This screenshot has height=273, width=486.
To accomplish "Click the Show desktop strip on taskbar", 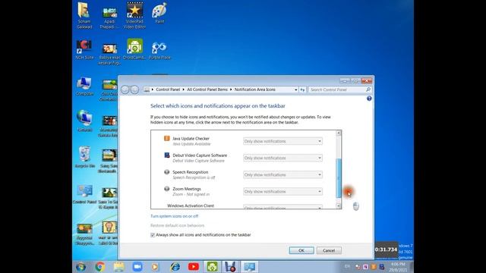I will tap(412, 267).
